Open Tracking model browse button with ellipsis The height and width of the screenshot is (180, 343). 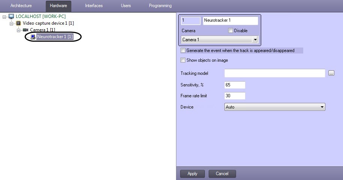tap(331, 73)
